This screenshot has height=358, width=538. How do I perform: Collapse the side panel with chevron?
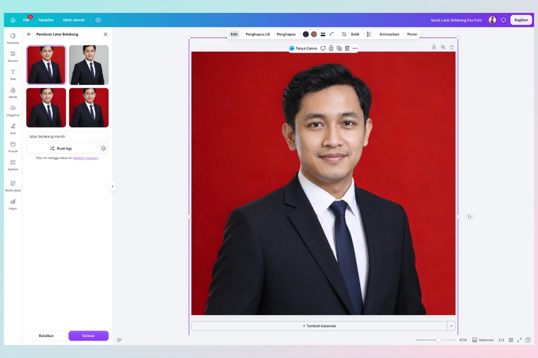(112, 186)
